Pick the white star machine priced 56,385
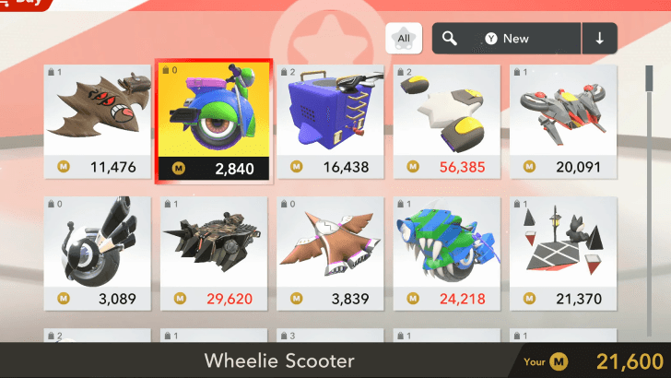671x378 pixels. (447, 122)
